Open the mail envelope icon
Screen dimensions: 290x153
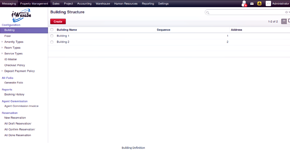[252, 4]
